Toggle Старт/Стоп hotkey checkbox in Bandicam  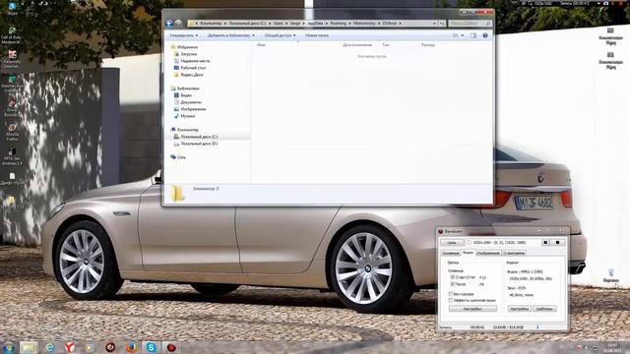pos(453,277)
